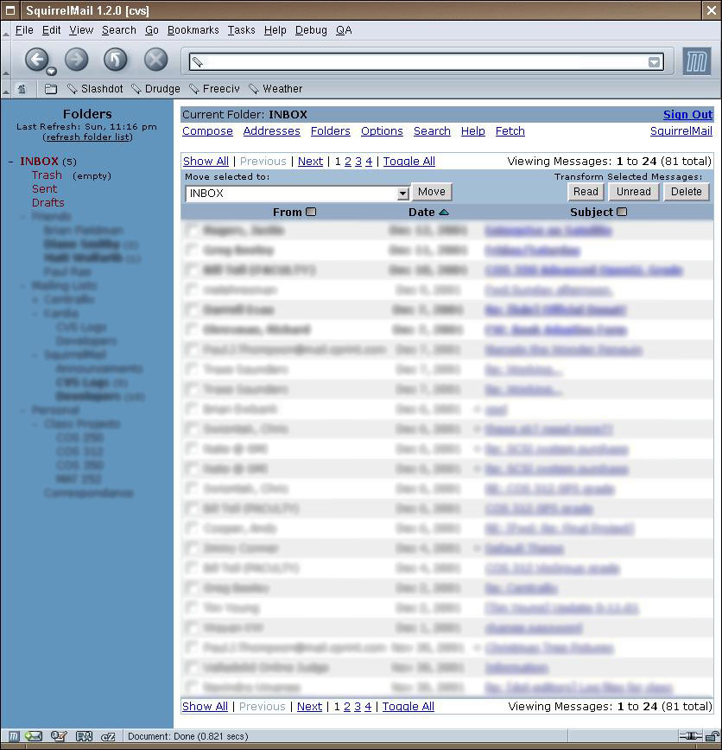Collapse the INBOX folder tree

[11, 162]
